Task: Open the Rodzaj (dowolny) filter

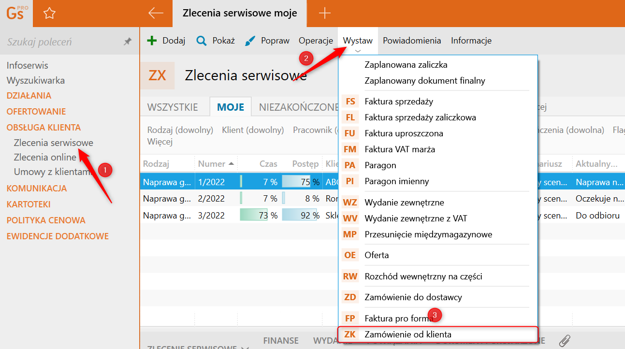Action: [180, 130]
